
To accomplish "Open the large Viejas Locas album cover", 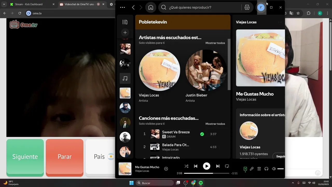I will tap(260, 58).
